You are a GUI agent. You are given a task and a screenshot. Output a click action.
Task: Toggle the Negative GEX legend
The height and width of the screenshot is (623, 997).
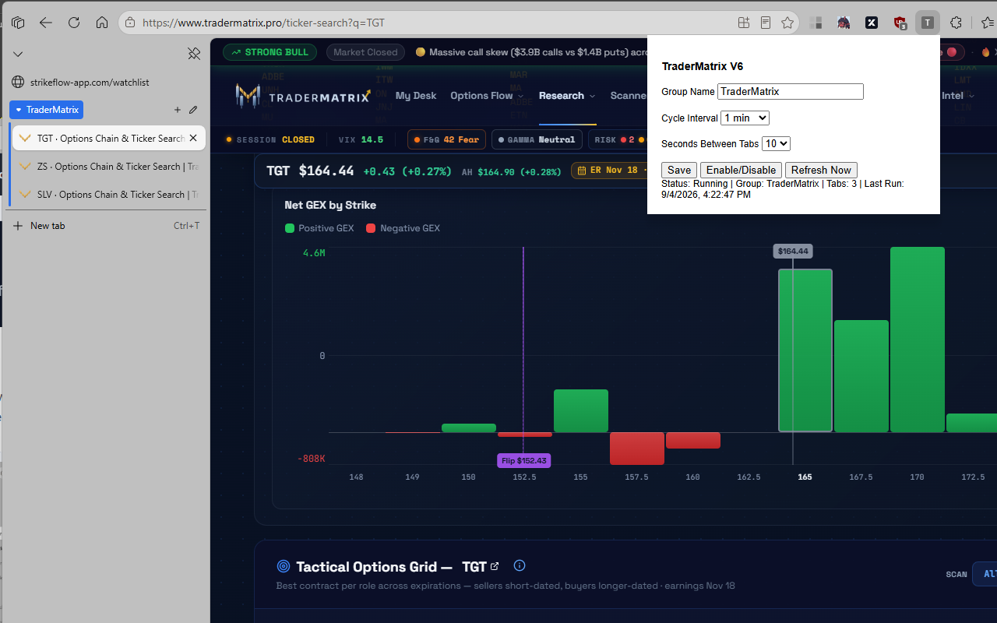point(403,228)
